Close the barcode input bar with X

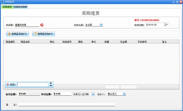51,83
